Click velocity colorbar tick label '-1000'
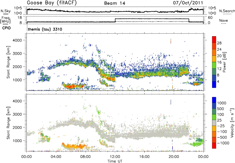The height and width of the screenshot is (163, 235). tap(223, 143)
